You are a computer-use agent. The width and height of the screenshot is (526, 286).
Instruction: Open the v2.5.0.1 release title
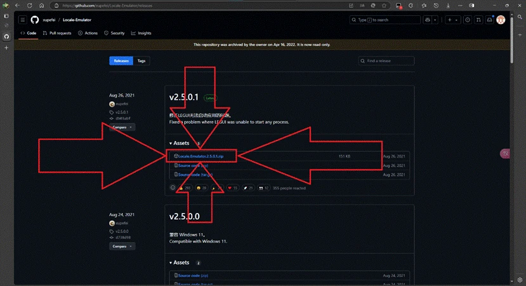pos(184,97)
